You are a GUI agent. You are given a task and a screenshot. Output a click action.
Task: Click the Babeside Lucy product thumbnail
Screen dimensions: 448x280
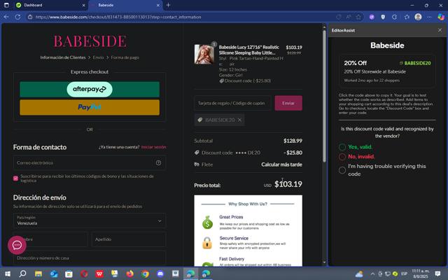tap(204, 54)
